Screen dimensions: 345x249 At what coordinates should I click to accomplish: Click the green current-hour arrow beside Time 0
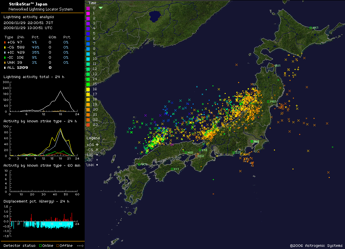[101, 8]
